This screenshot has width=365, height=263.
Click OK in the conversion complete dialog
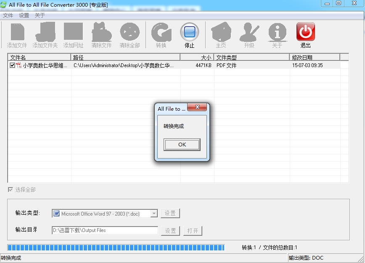182,145
